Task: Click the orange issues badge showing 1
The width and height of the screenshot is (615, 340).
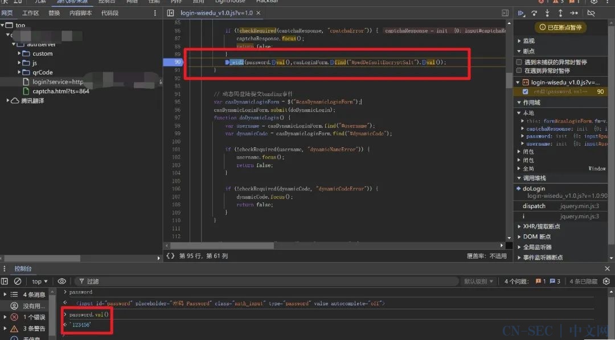Action: coord(541,281)
